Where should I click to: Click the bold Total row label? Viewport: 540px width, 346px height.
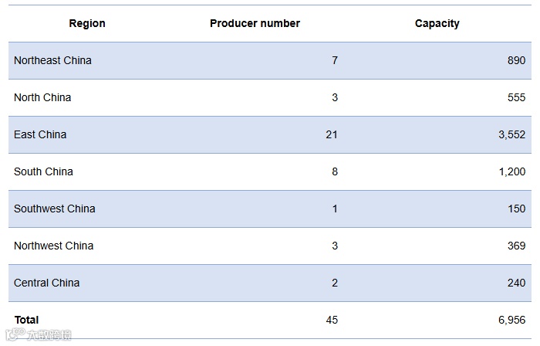[26, 320]
